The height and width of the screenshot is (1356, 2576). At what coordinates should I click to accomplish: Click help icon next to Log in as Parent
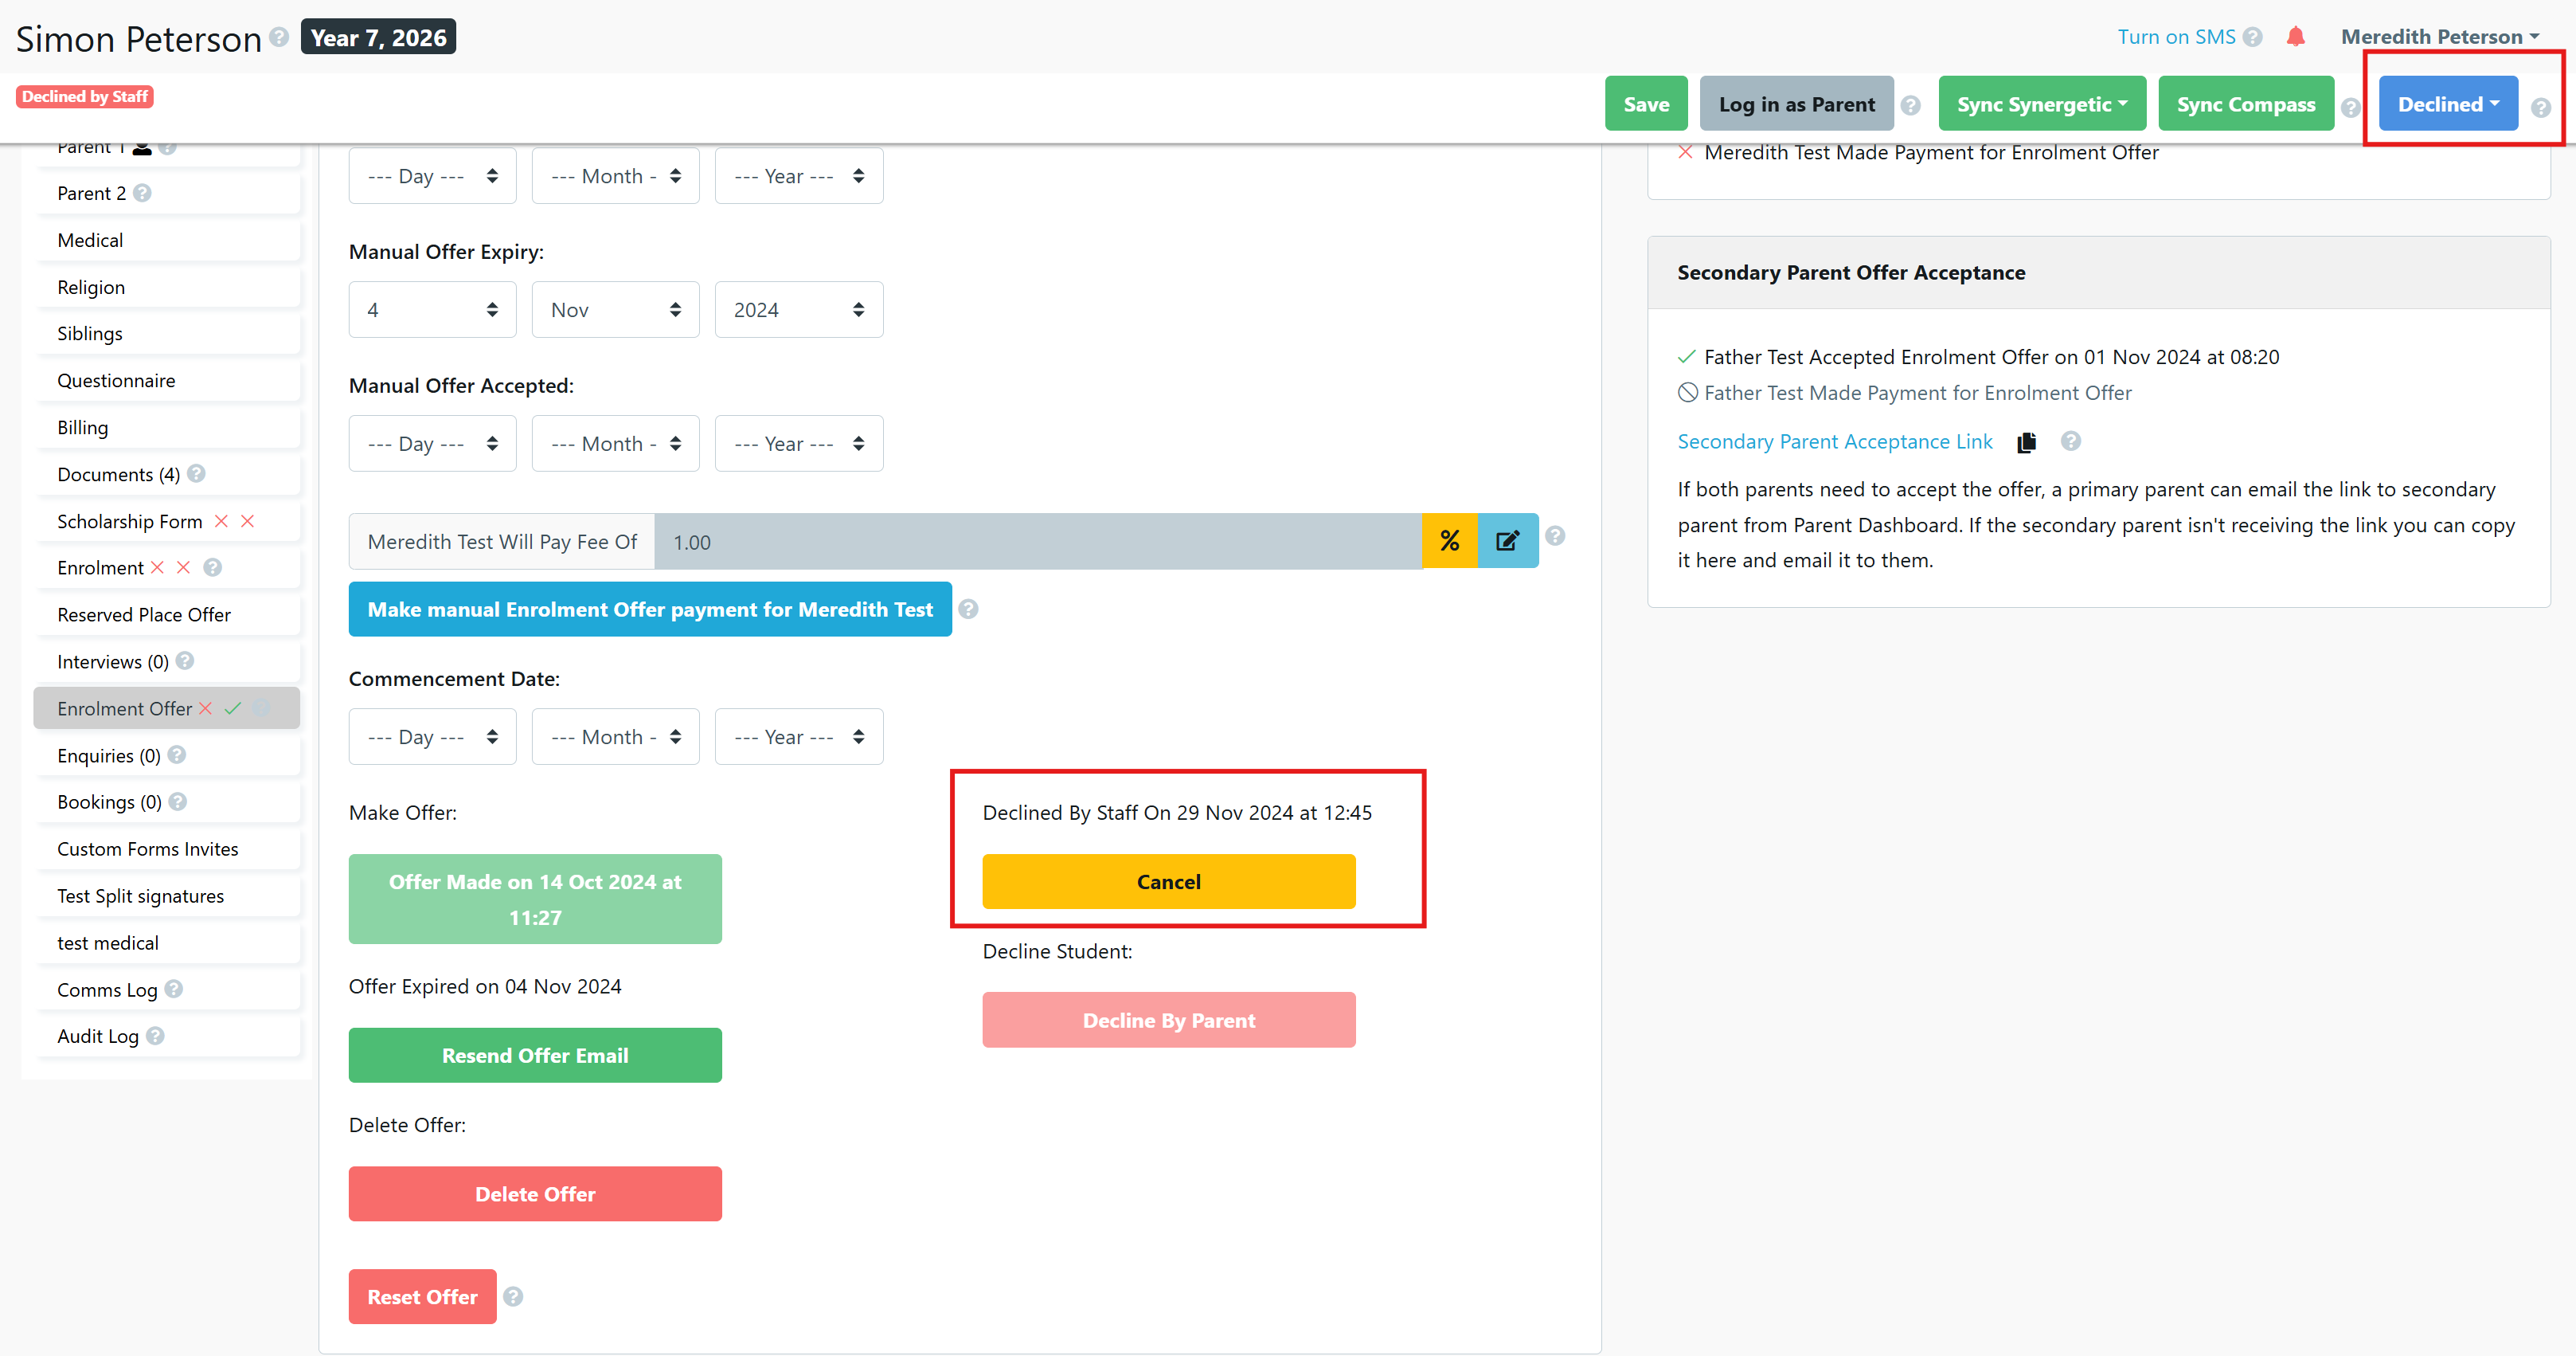[1910, 105]
